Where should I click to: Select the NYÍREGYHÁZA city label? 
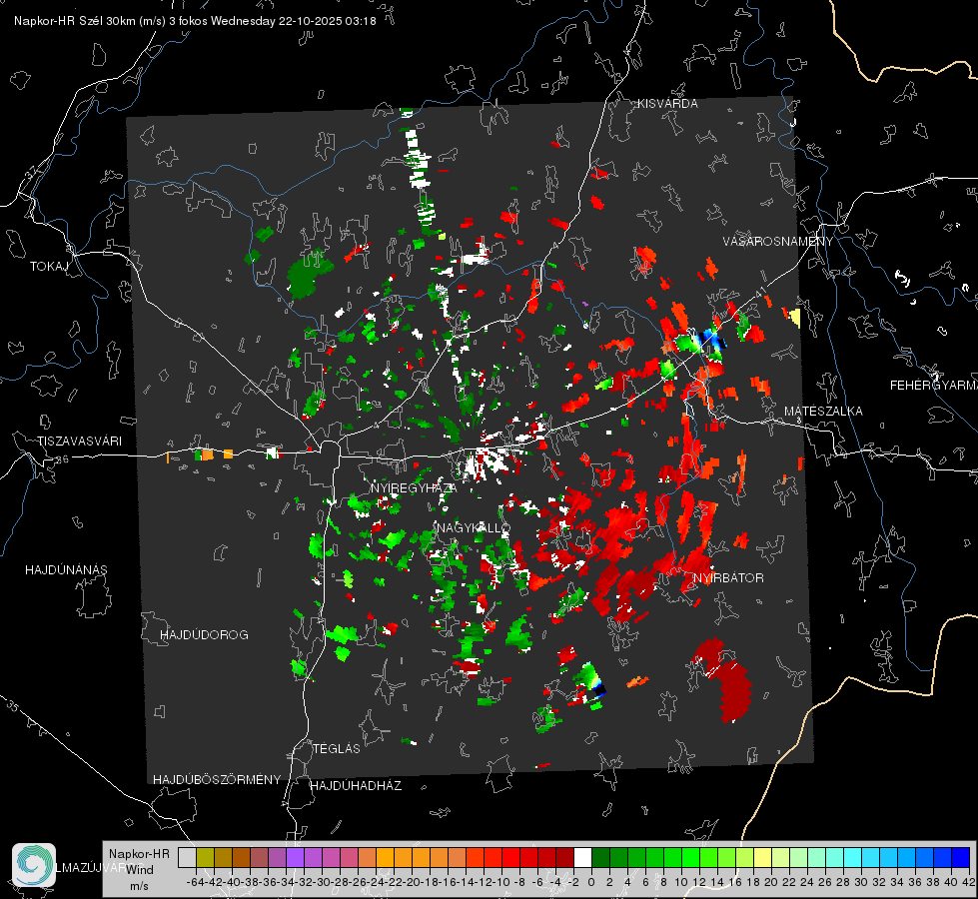coord(414,487)
